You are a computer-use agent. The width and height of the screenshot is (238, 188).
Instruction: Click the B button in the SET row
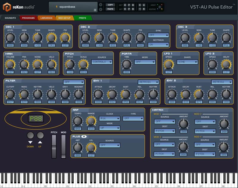pos(133,9)
